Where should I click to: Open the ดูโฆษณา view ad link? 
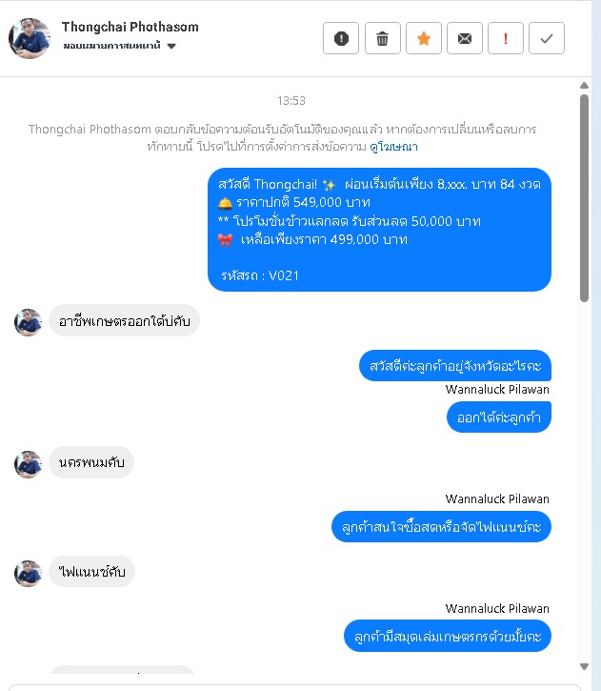[393, 147]
